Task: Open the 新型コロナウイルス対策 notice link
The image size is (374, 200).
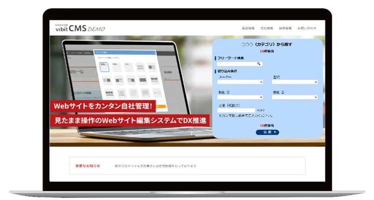Action: tap(155, 166)
